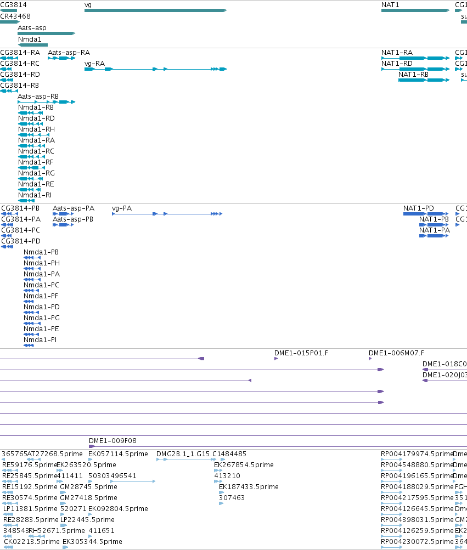
Task: Click the Nmda1-PI protein label
Action: click(40, 339)
